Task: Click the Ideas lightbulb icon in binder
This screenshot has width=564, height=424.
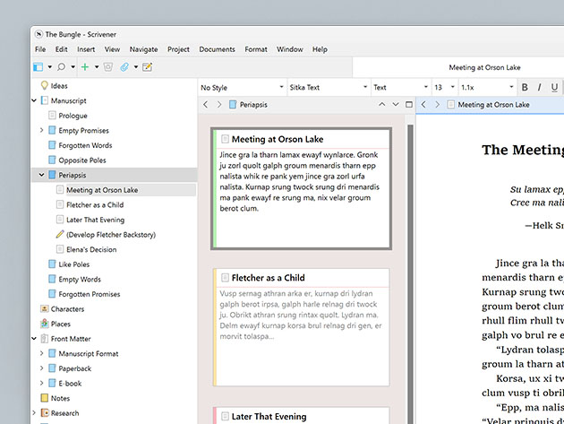Action: 44,85
